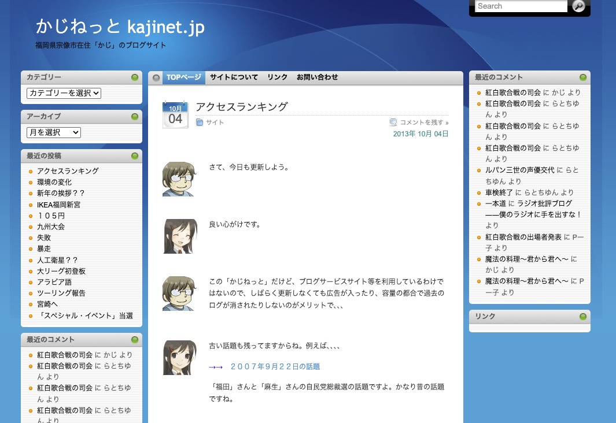This screenshot has width=616, height=423.
Task: Open the 月を選択 archive dropdown
Action: tap(54, 132)
